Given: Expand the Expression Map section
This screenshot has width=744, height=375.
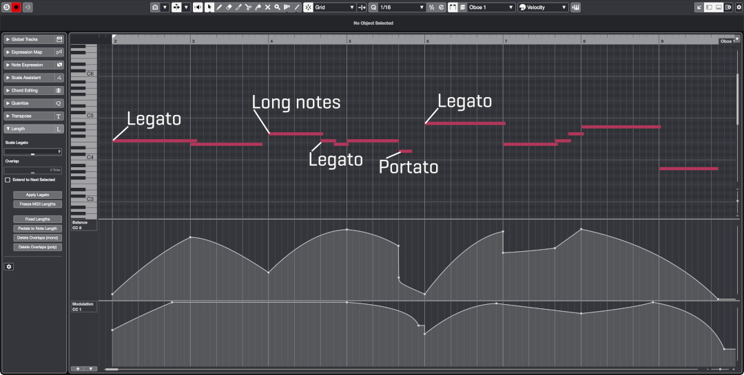Looking at the screenshot, I should point(34,52).
